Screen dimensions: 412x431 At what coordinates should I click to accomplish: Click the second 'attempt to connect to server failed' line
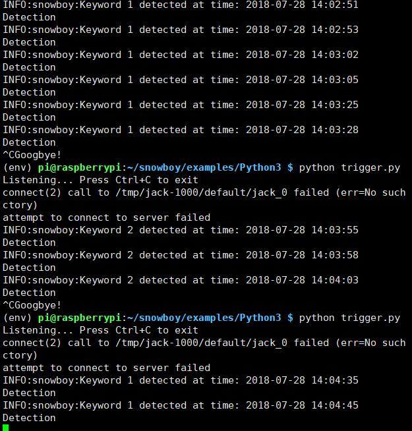[106, 368]
